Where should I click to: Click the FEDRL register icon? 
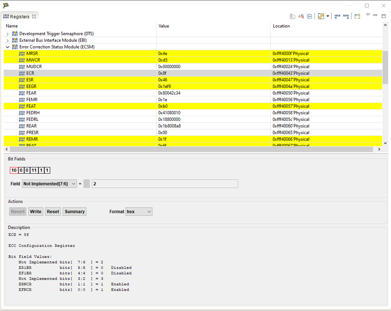(x=22, y=119)
